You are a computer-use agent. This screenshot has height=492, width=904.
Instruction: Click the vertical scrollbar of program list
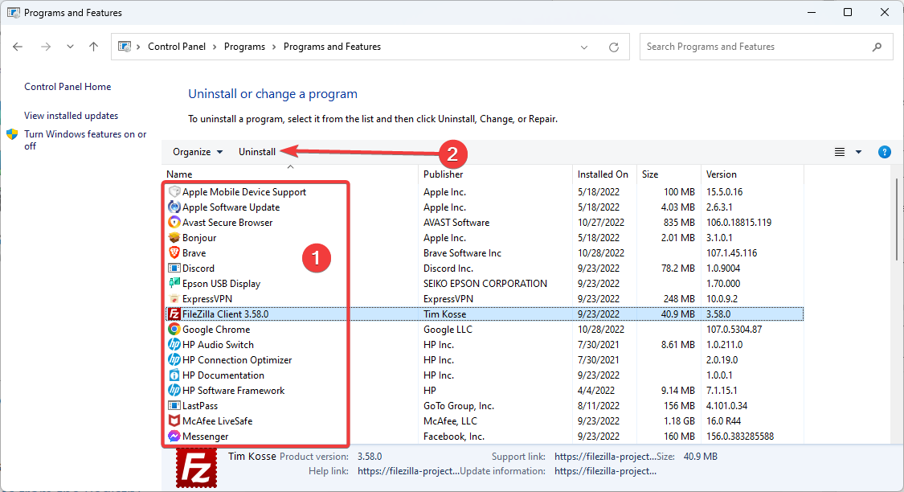pos(897,219)
